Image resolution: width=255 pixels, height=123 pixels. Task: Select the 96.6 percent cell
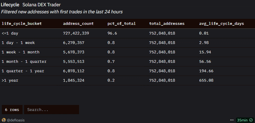(112, 33)
